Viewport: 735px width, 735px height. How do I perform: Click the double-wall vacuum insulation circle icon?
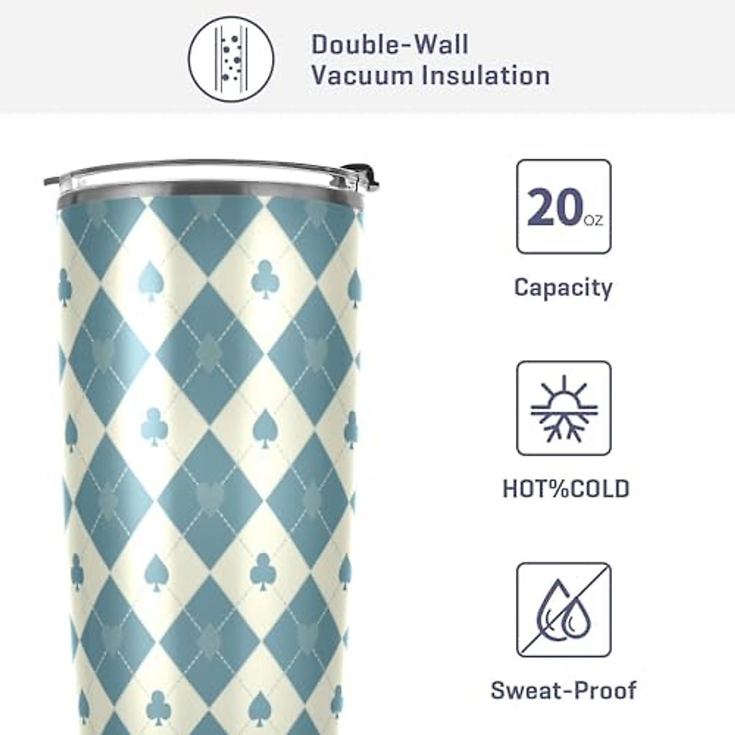pos(231,59)
